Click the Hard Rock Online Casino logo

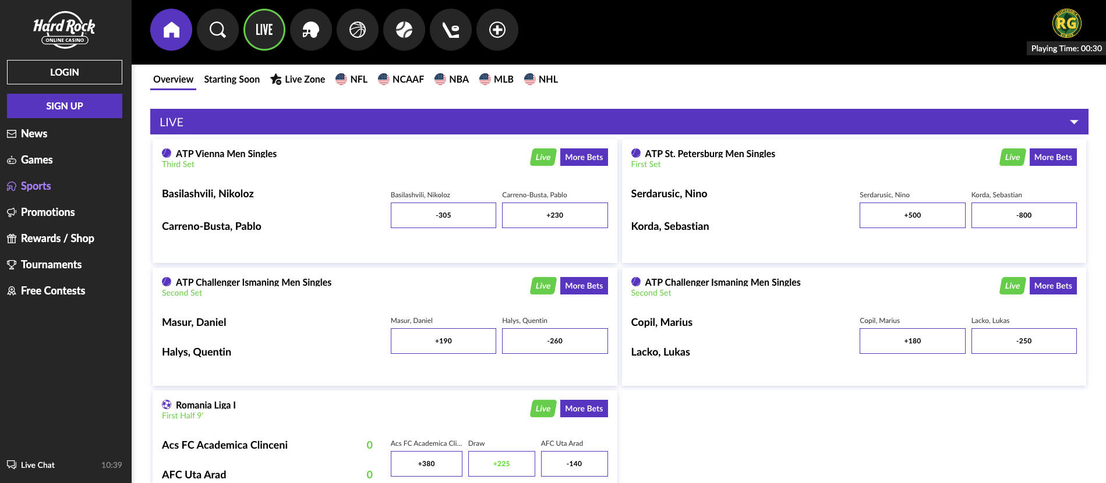64,30
